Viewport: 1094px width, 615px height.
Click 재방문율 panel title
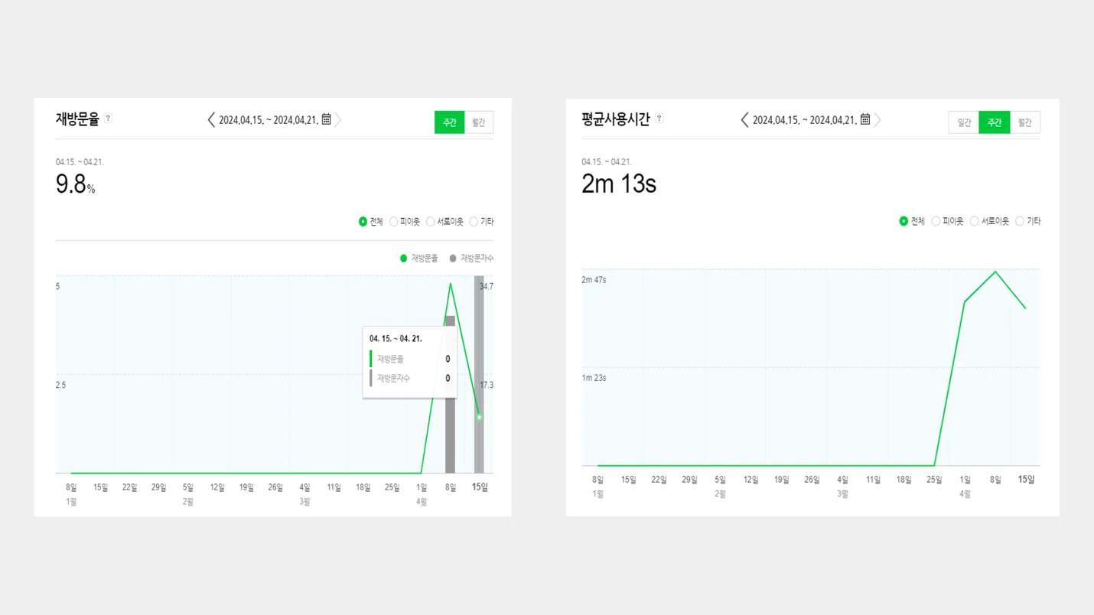[77, 119]
